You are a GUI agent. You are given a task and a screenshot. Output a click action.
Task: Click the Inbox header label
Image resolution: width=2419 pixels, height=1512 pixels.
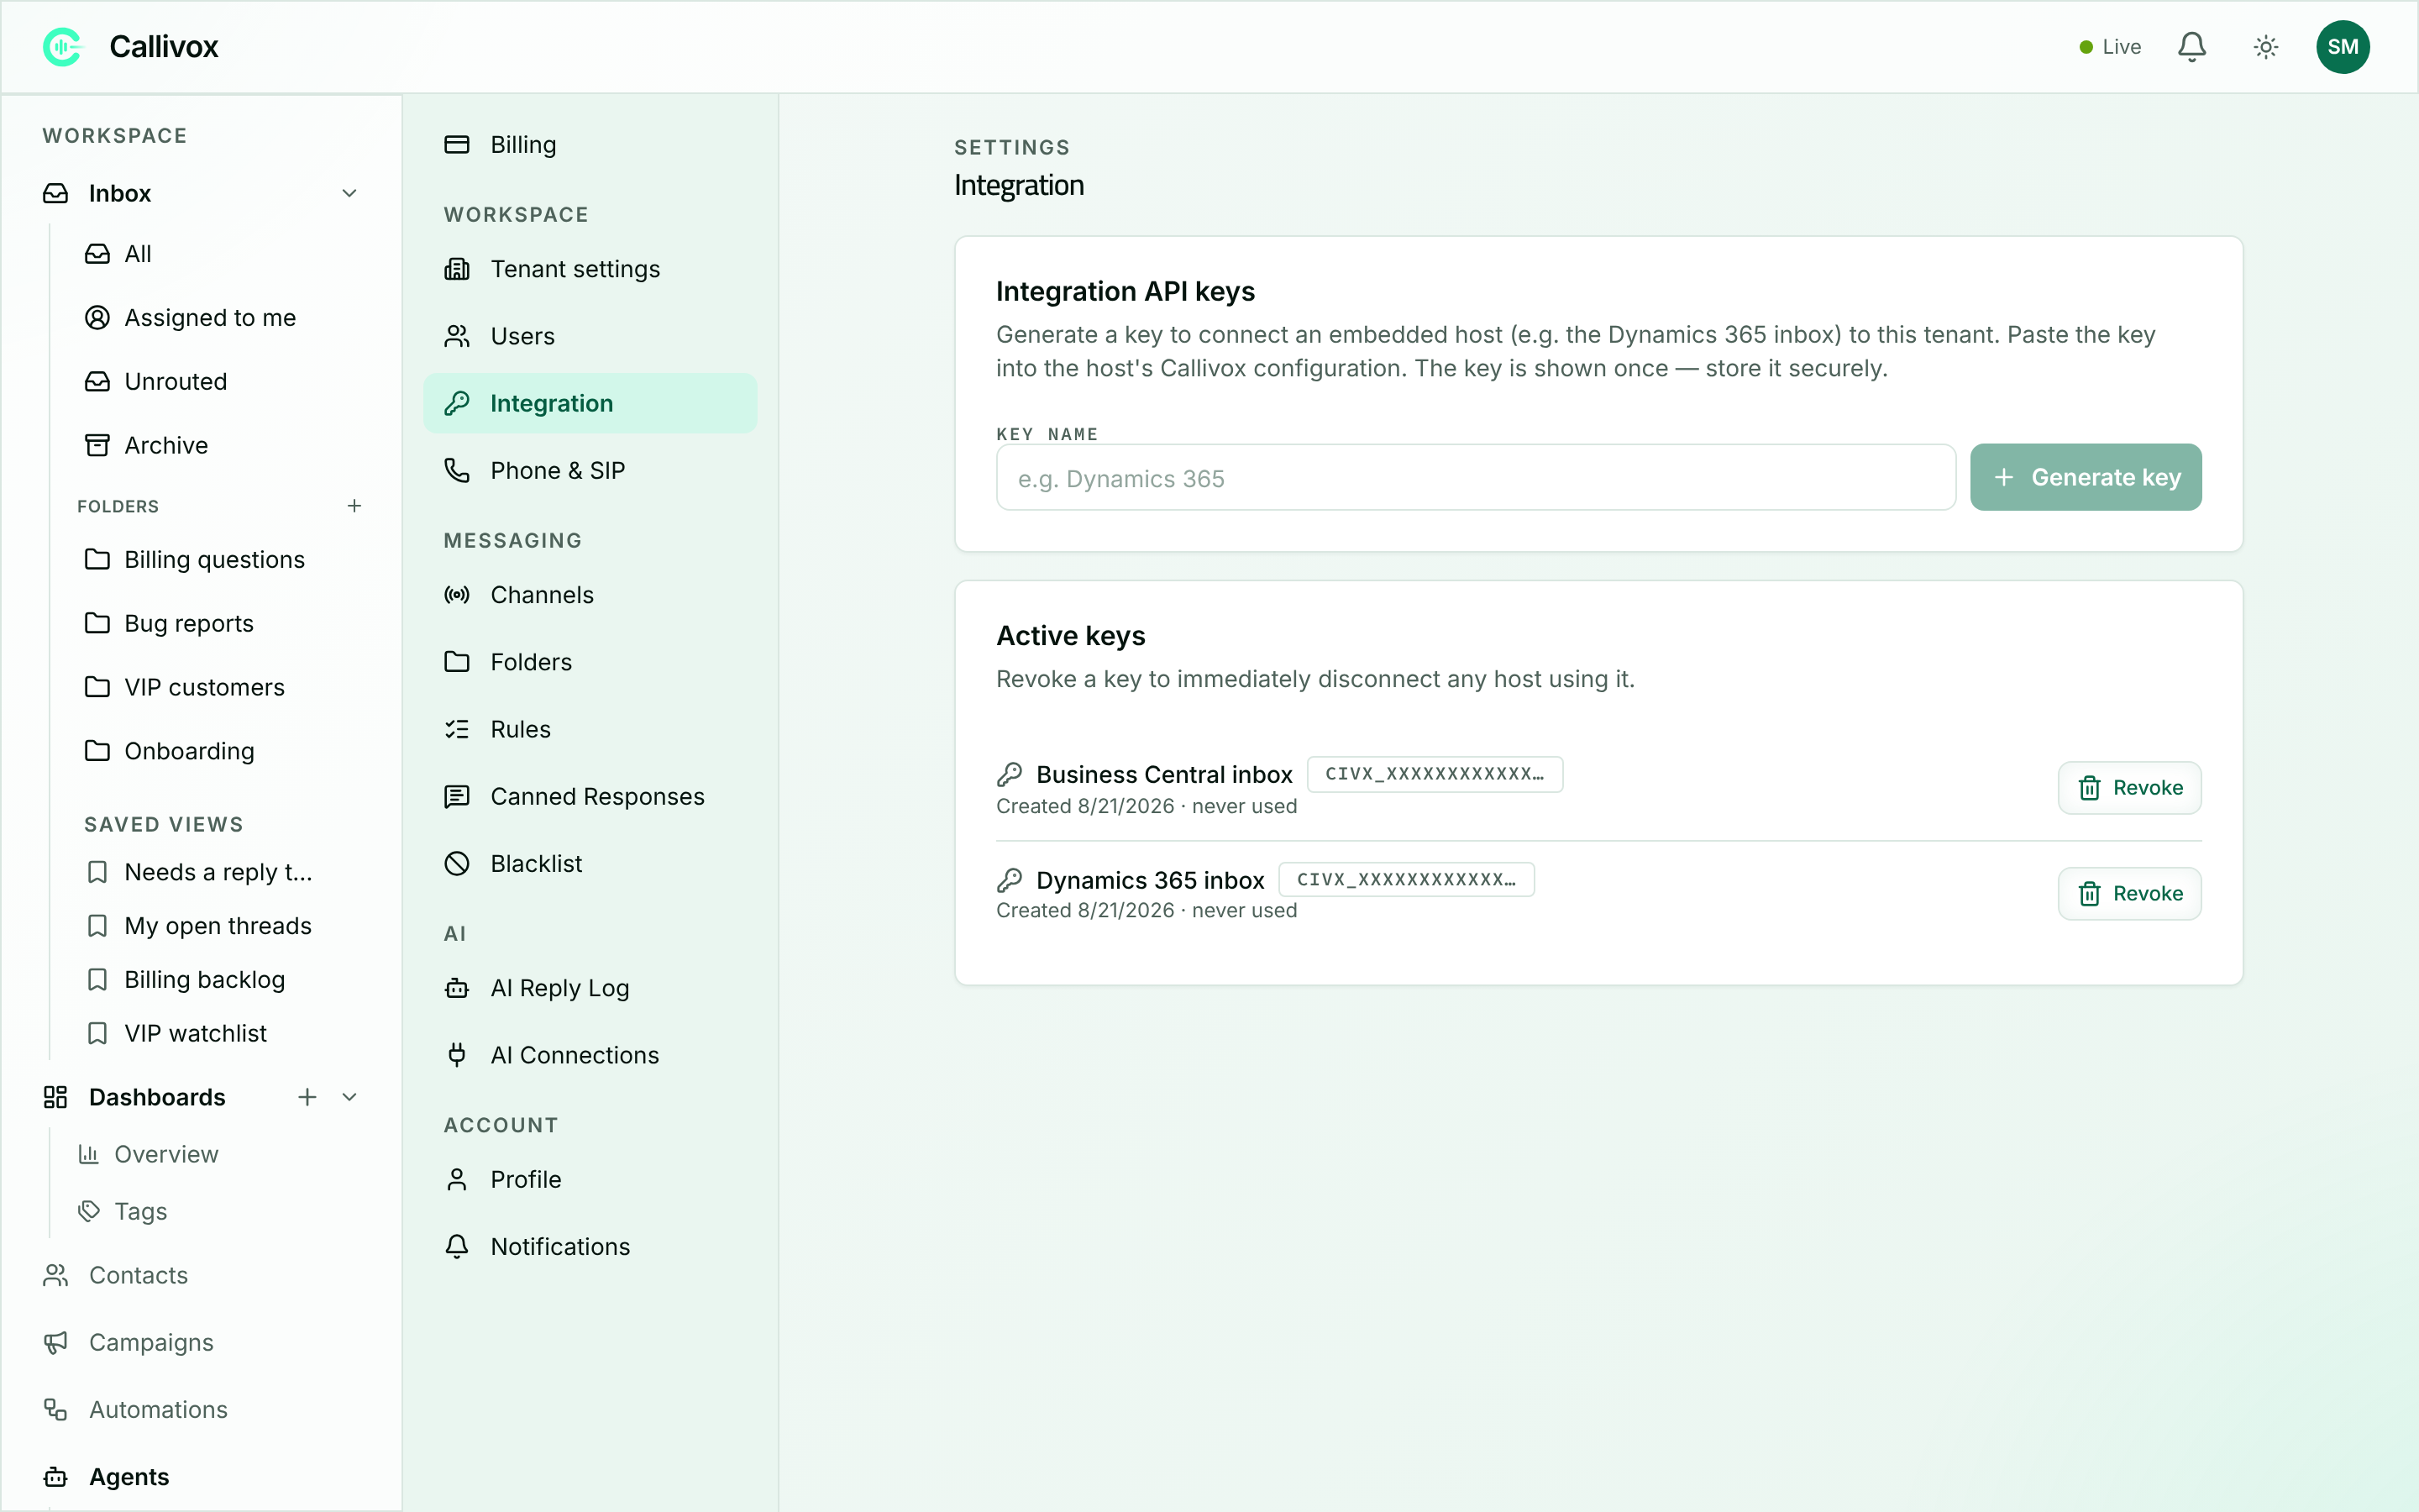120,193
